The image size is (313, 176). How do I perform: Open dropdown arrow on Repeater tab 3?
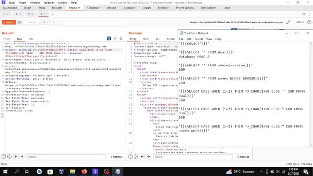coord(32,14)
